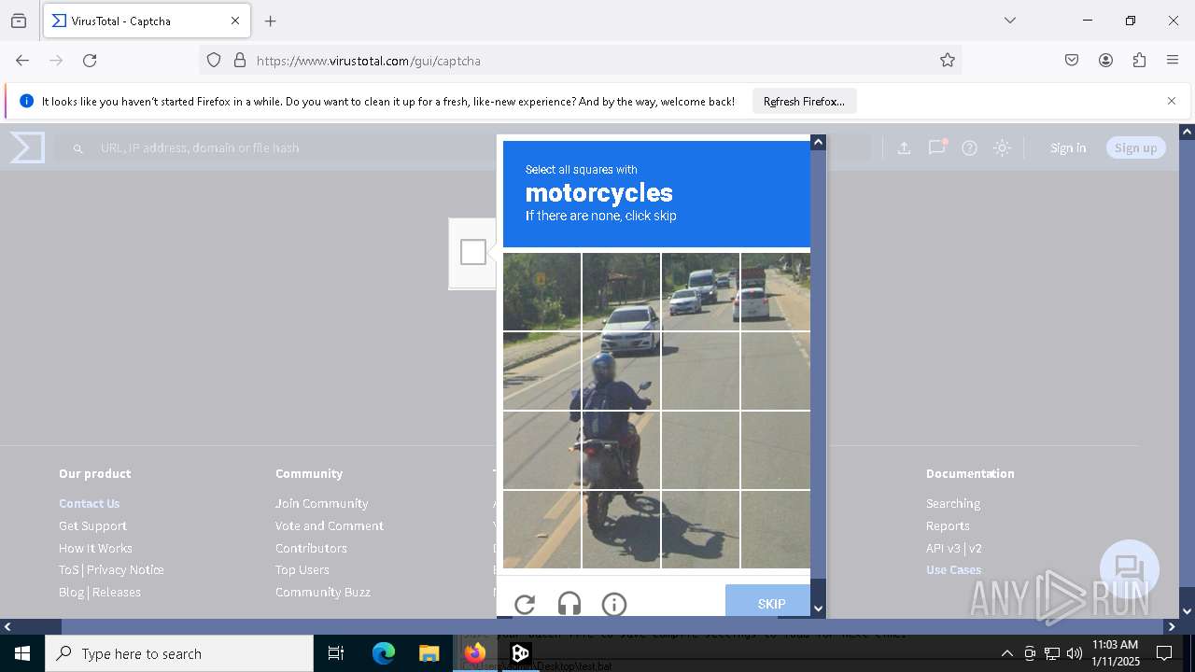Image resolution: width=1195 pixels, height=672 pixels.
Task: Open the Extensions puzzle icon
Action: click(1139, 61)
